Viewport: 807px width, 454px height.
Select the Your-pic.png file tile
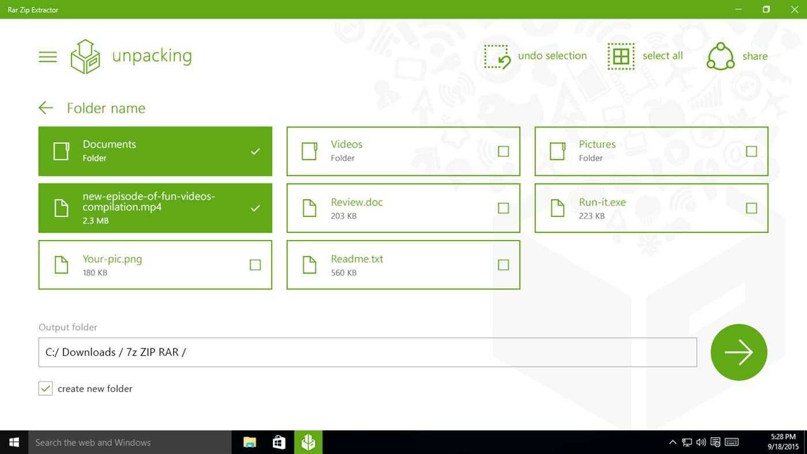point(155,265)
